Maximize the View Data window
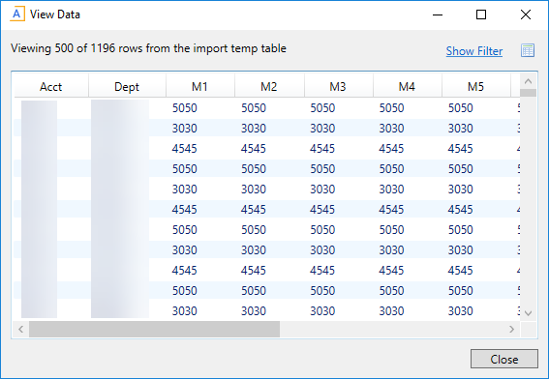 click(481, 15)
